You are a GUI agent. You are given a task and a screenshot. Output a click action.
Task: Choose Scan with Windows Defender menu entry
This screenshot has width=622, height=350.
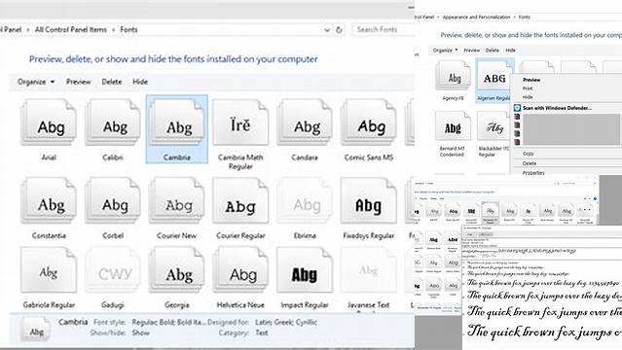click(x=557, y=108)
